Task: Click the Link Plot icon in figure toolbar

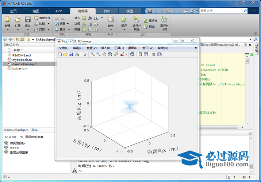Action: (x=132, y=55)
